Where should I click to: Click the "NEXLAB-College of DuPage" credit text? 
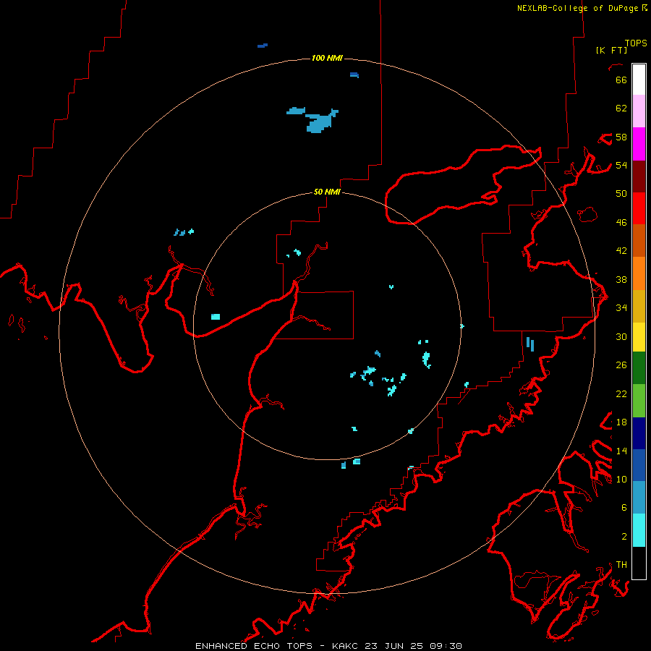pyautogui.click(x=579, y=8)
